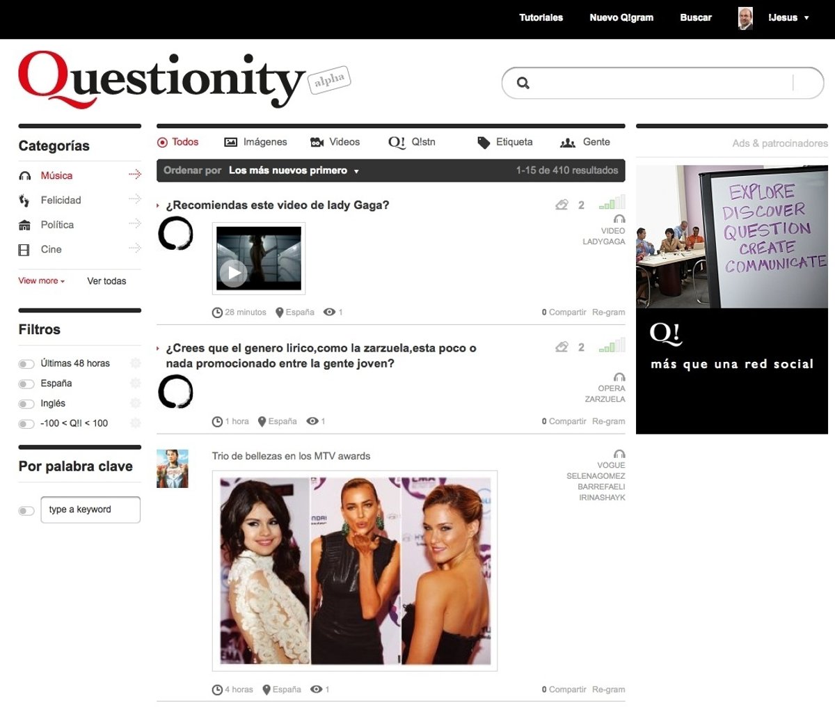835x710 pixels.
Task: Click the eye views icon on zarzuela post
Action: click(312, 421)
